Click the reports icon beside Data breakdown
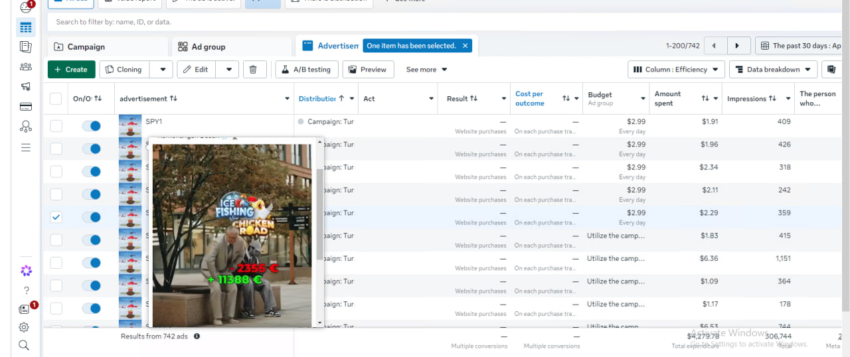This screenshot has width=850, height=357. (831, 69)
